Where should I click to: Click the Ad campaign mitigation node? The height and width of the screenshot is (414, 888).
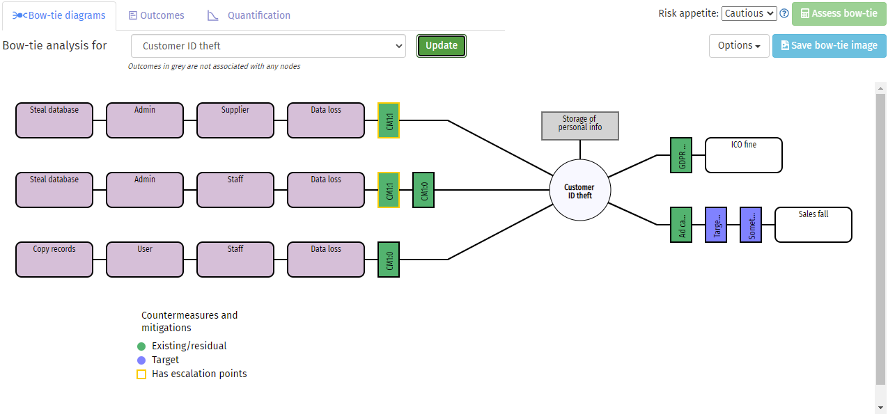coord(681,225)
